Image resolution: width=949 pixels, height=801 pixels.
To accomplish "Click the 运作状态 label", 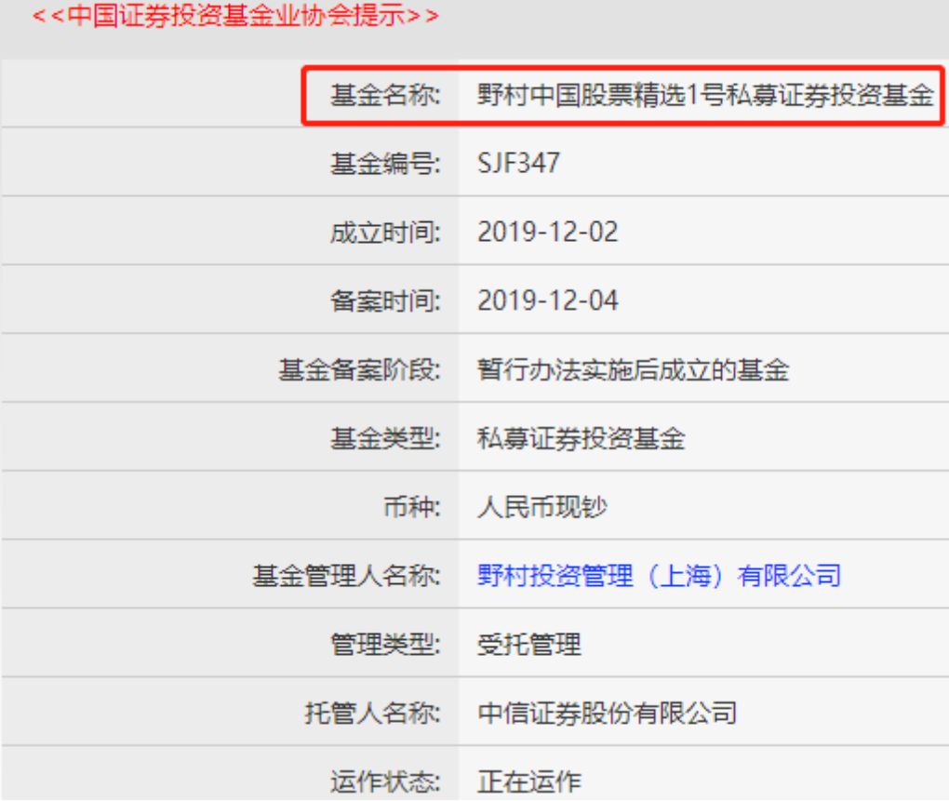I will pos(385,781).
